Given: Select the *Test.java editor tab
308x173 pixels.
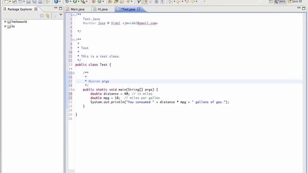Looking at the screenshot, I should pos(128,9).
